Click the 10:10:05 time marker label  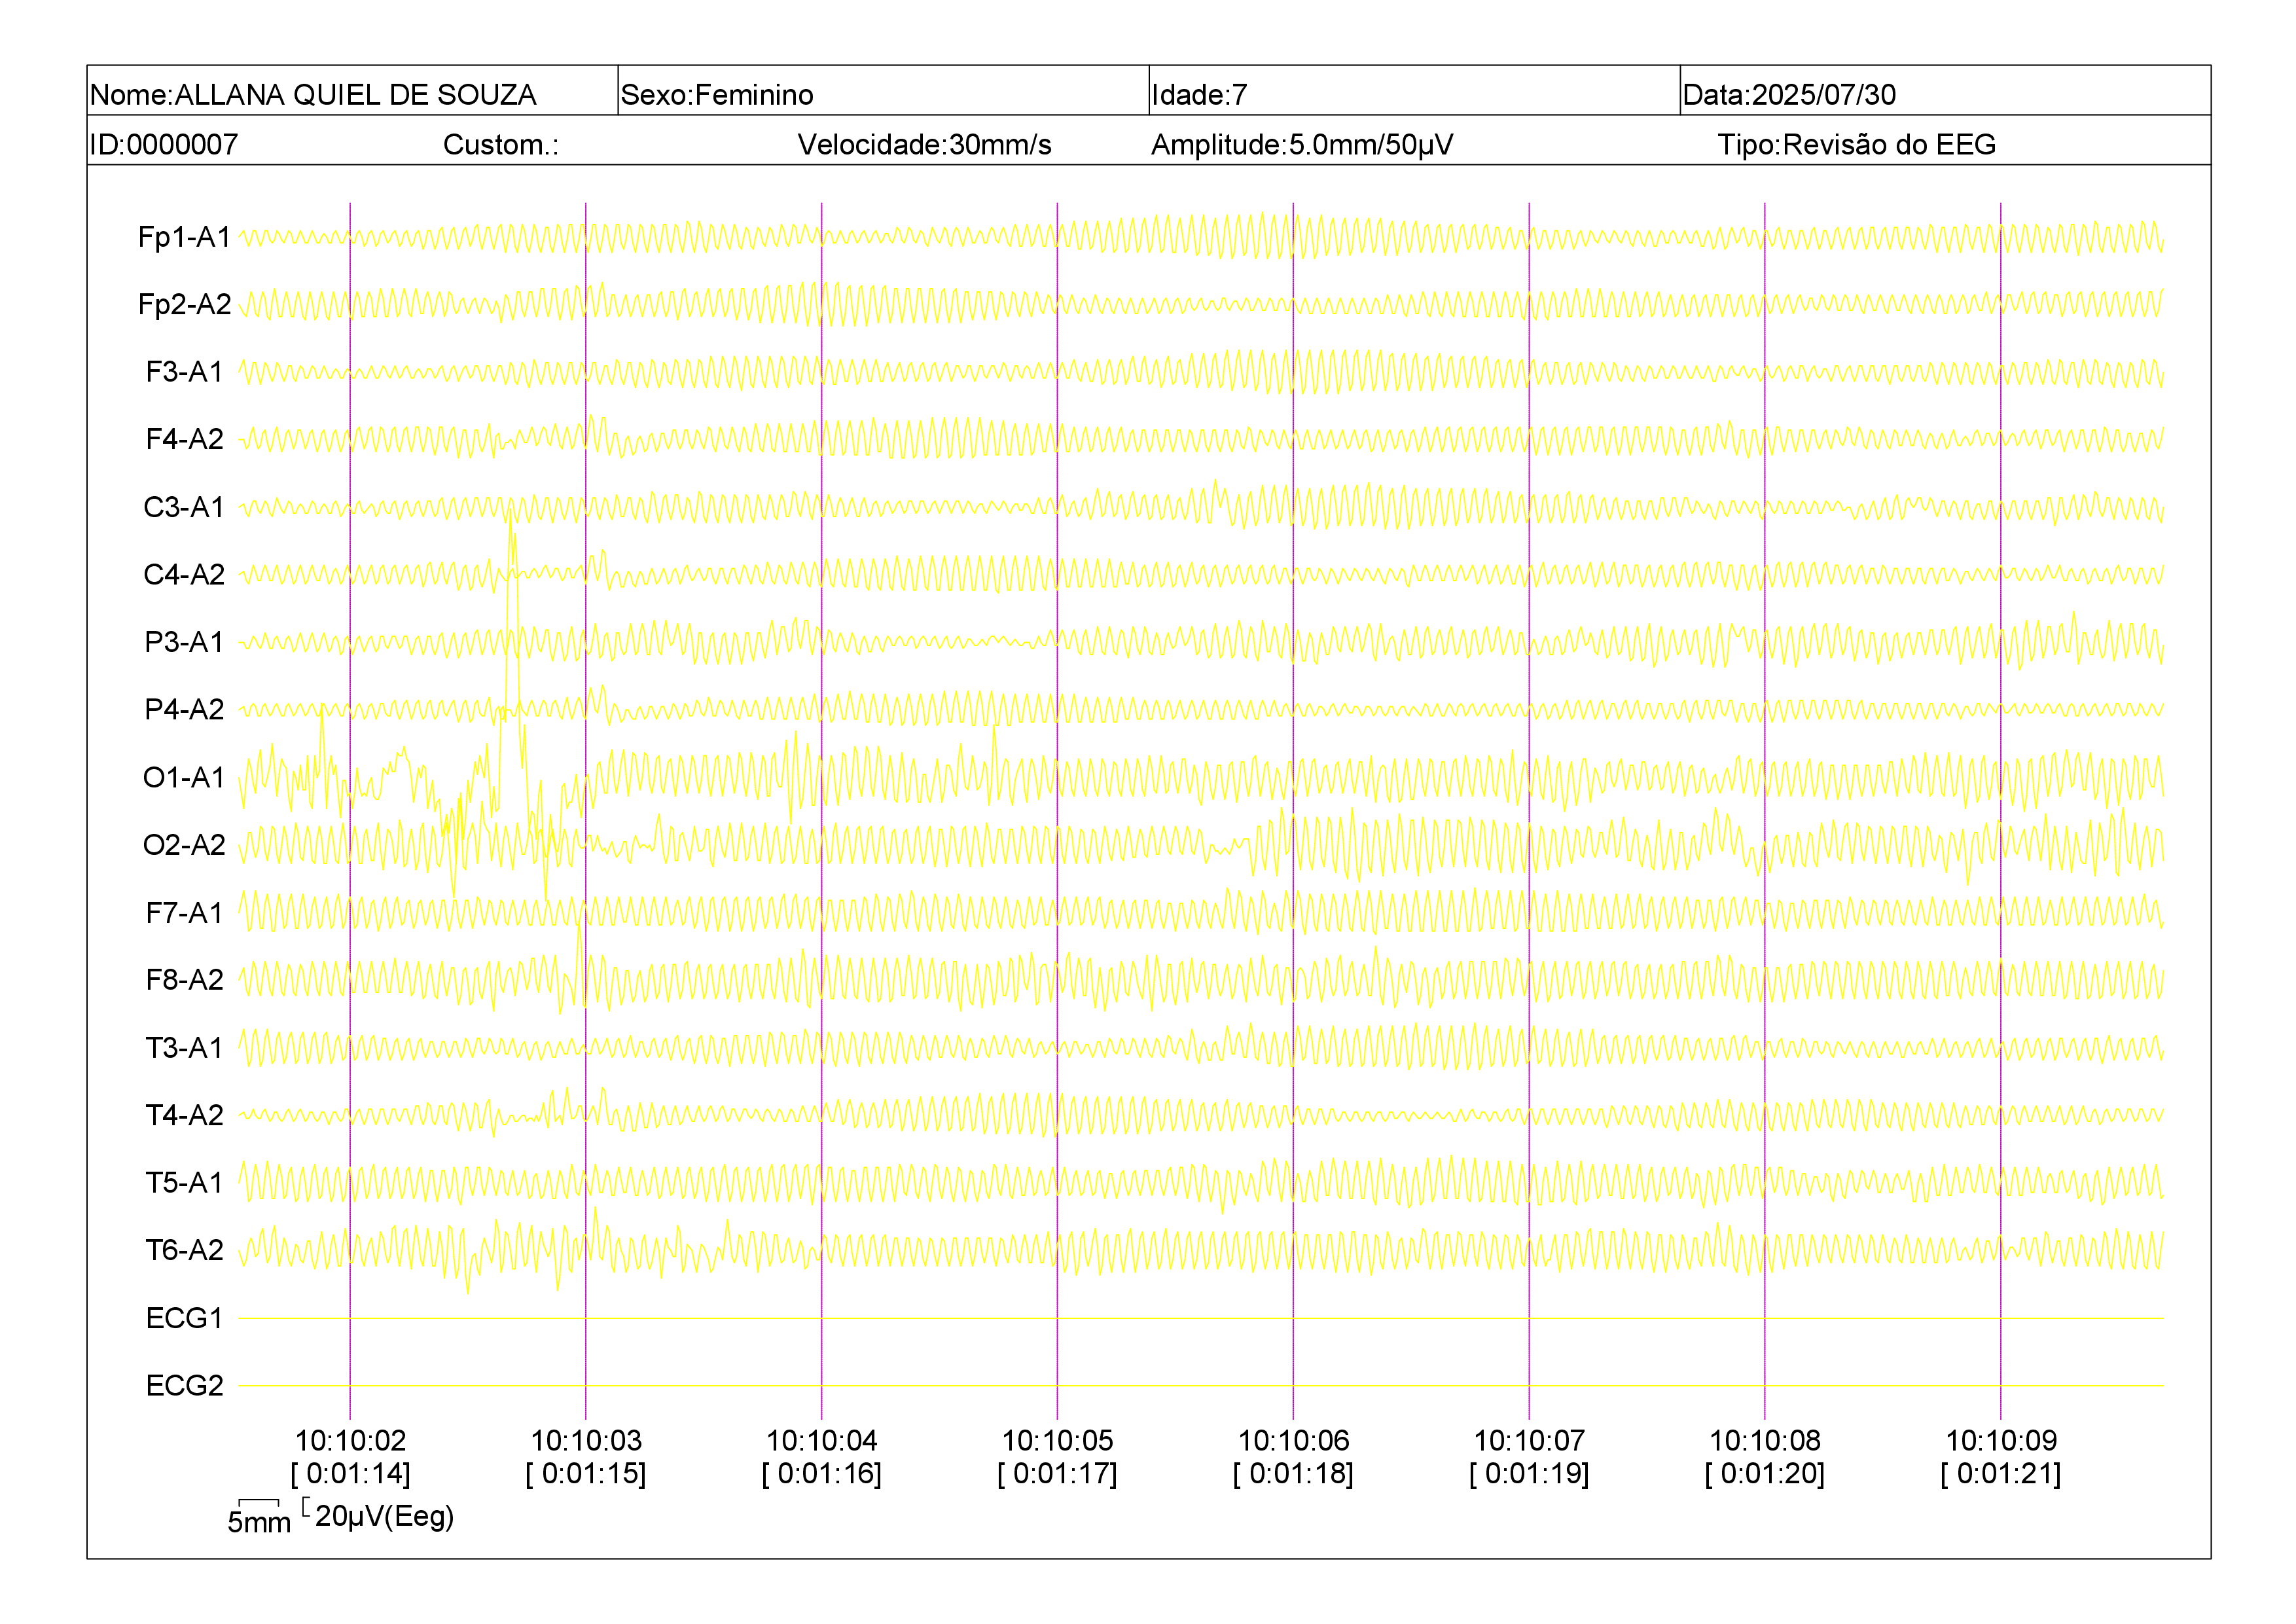coord(1058,1440)
